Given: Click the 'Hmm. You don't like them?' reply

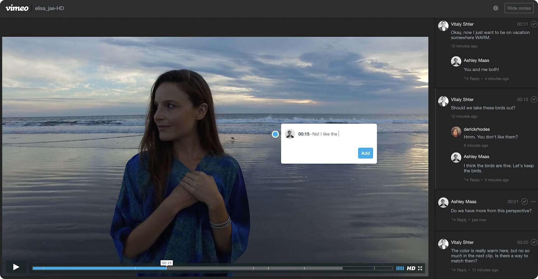Looking at the screenshot, I should [491, 137].
